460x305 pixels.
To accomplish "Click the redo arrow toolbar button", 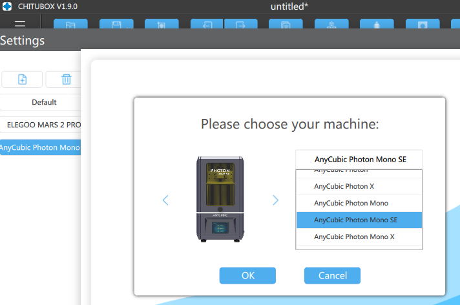I will point(241,24).
